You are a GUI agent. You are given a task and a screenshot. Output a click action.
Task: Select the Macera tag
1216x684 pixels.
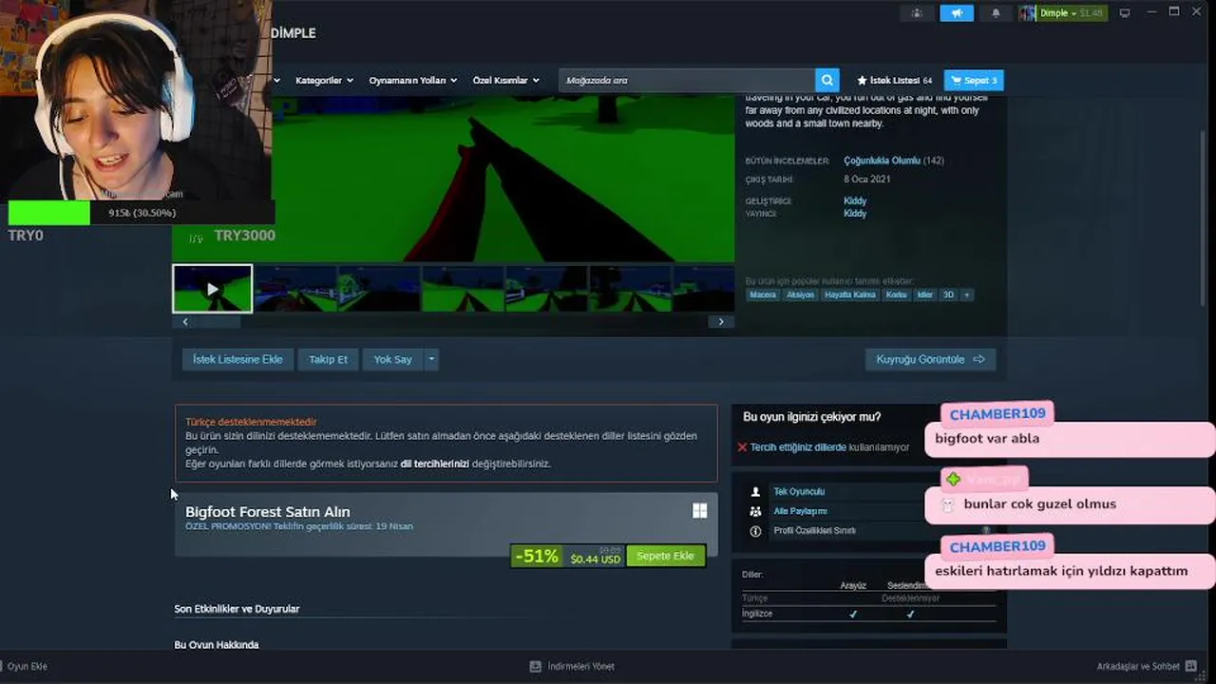coord(762,294)
